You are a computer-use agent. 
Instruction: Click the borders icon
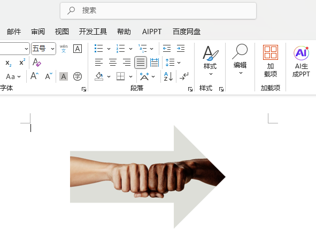point(120,76)
